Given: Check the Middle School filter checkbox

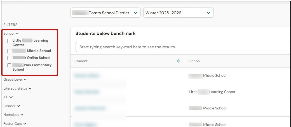Looking at the screenshot, I should (9, 51).
